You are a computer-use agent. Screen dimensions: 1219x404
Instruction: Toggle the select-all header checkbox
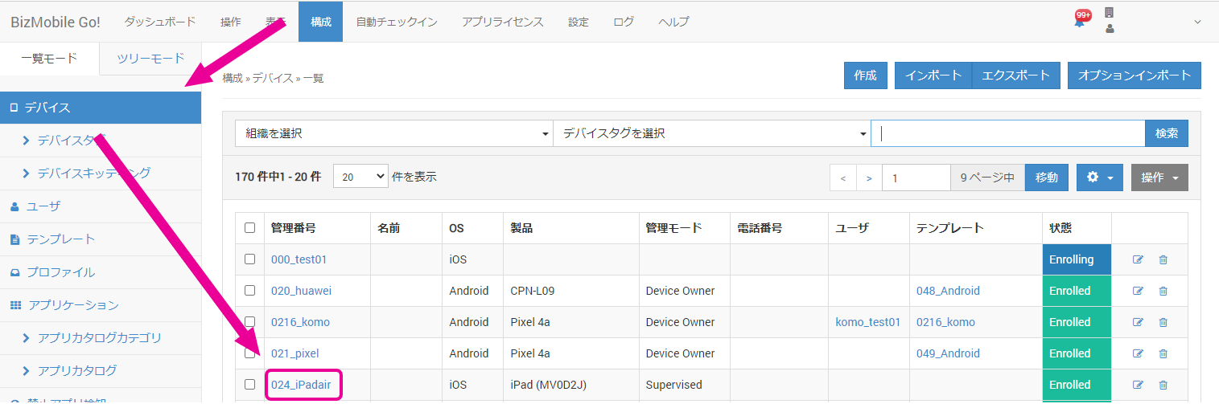coord(249,228)
